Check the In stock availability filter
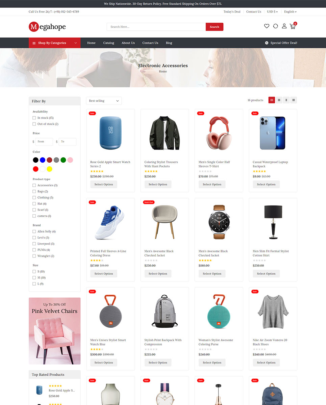This screenshot has width=326, height=405. click(x=34, y=118)
